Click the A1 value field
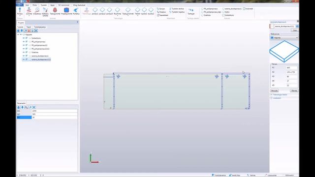 tap(291, 68)
